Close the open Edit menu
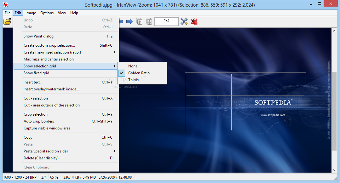Viewport: 340px width, 183px height. pyautogui.click(x=18, y=13)
